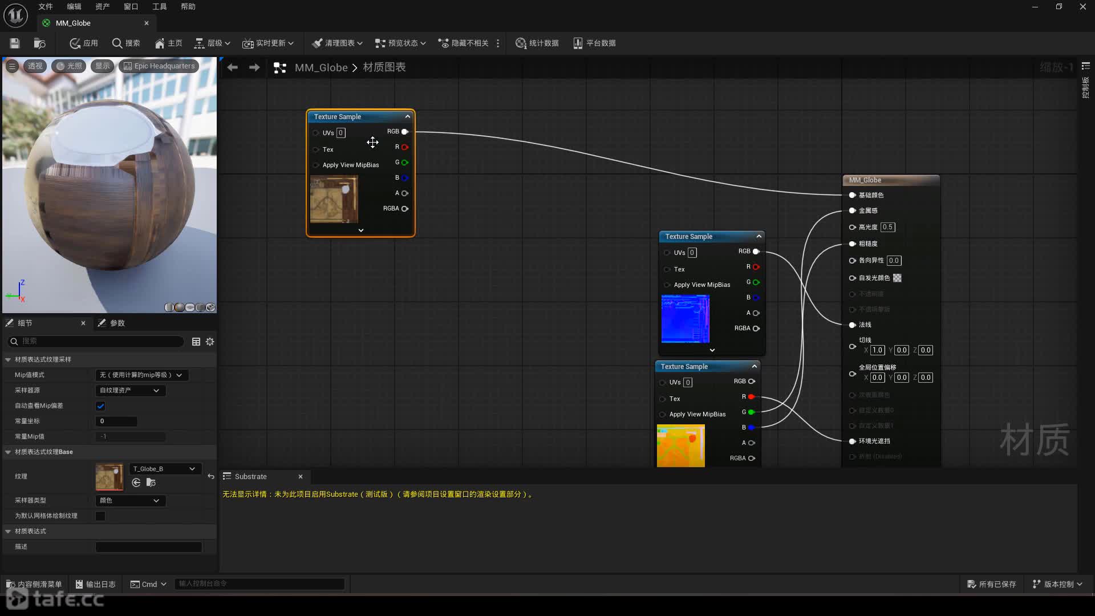Click the 描述 description text field
Image resolution: width=1095 pixels, height=616 pixels.
coord(148,547)
